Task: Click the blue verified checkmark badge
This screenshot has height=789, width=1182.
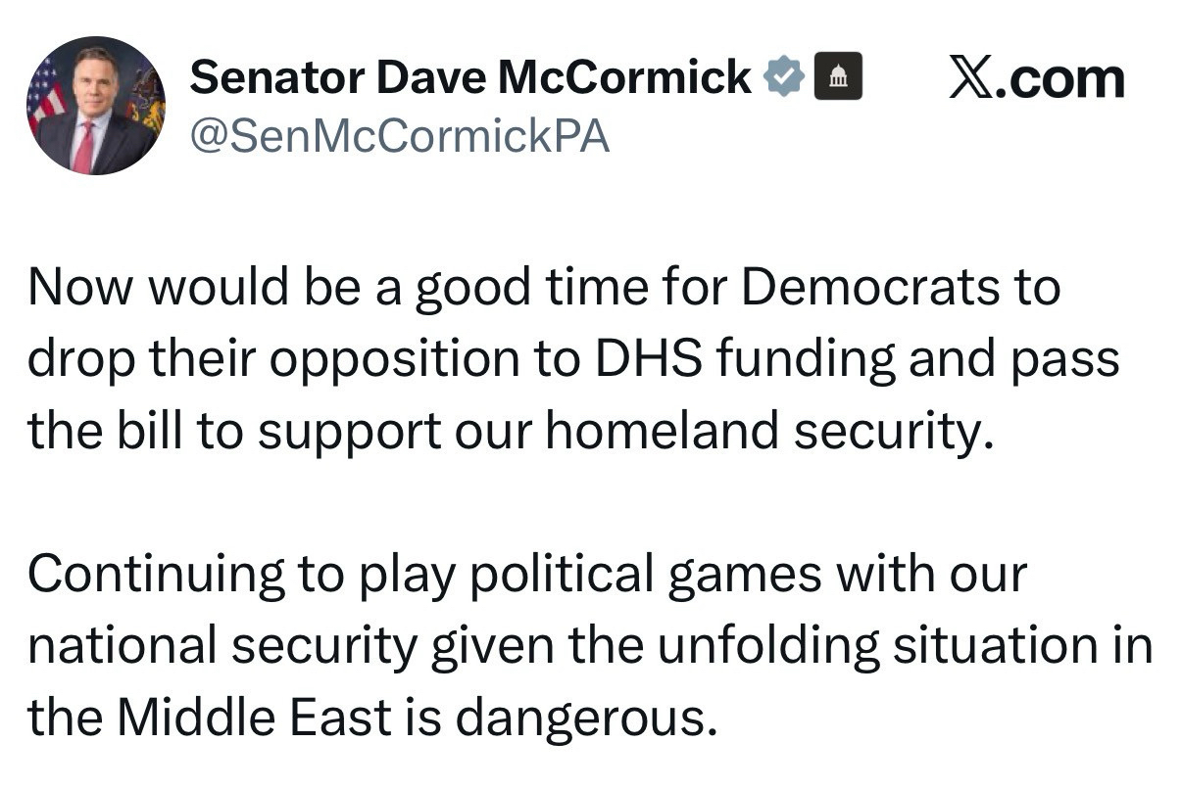Action: click(783, 76)
